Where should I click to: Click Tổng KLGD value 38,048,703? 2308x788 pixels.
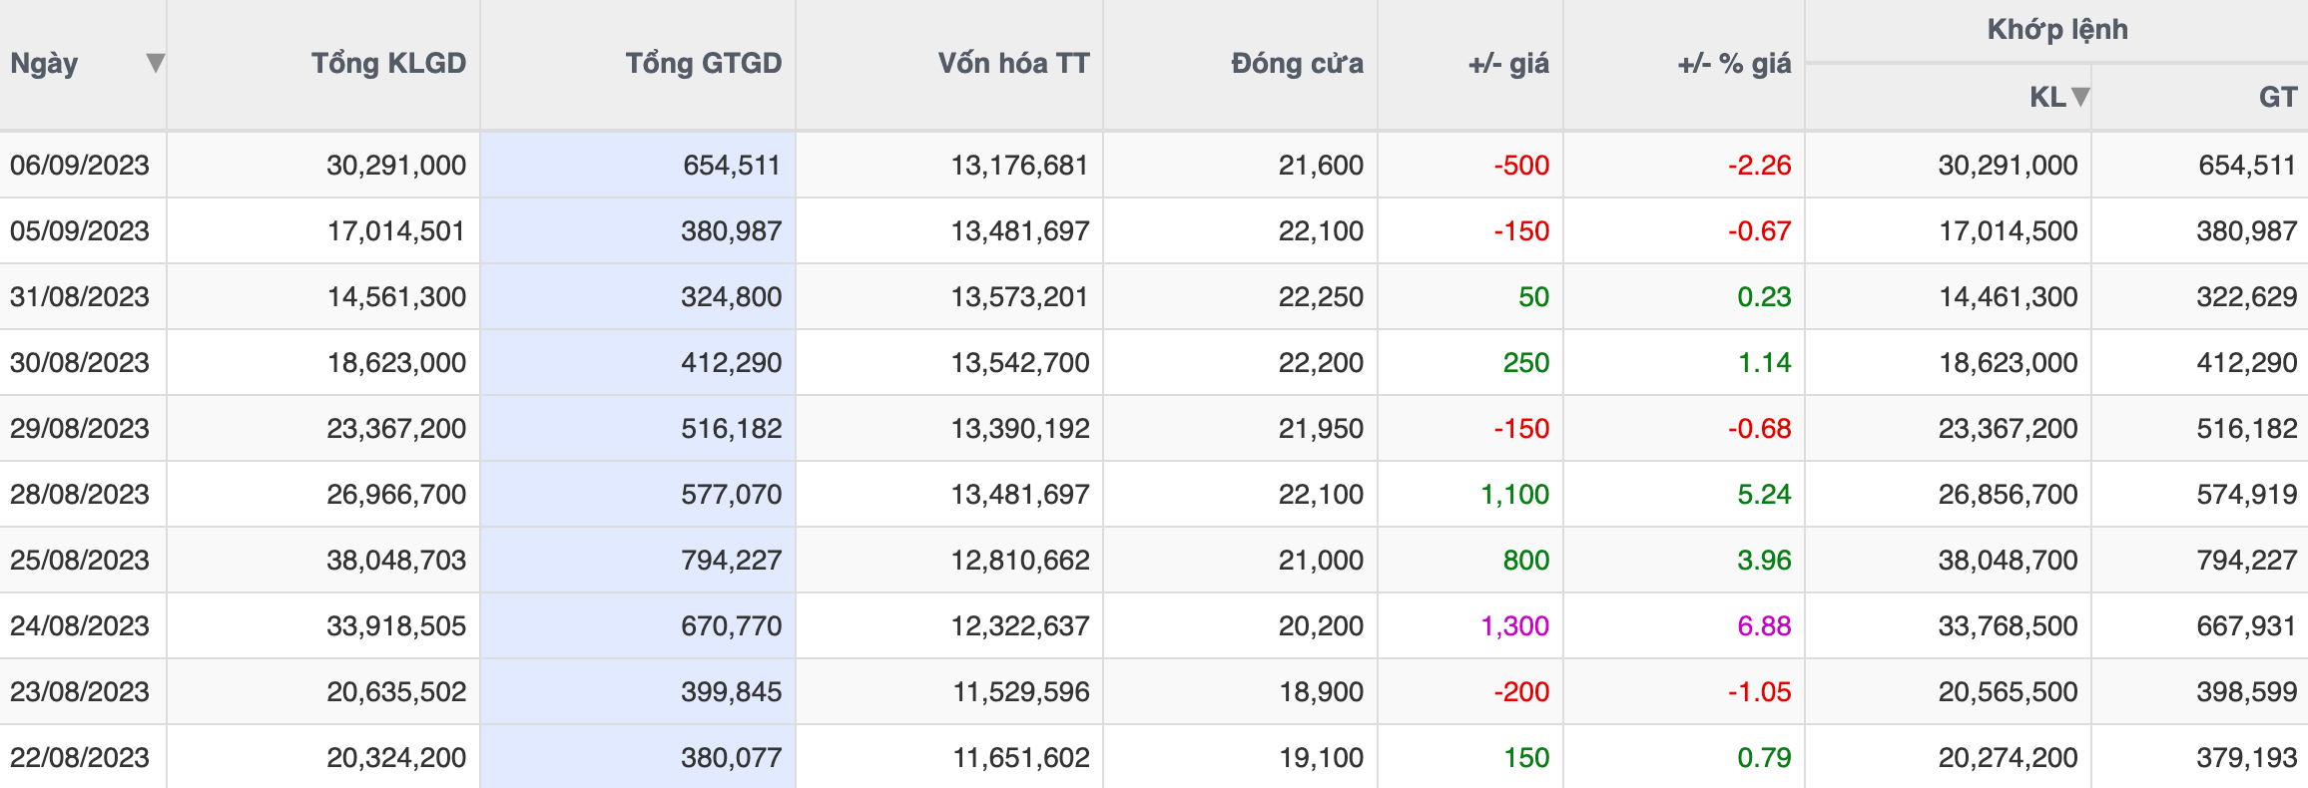pyautogui.click(x=396, y=560)
